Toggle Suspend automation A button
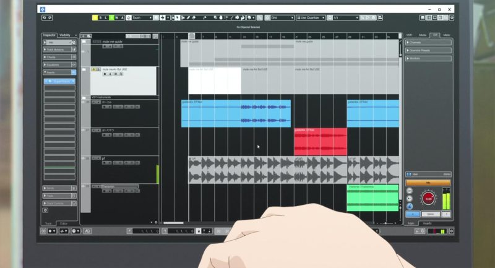Viewport: 495px width, 268px height. click(123, 18)
